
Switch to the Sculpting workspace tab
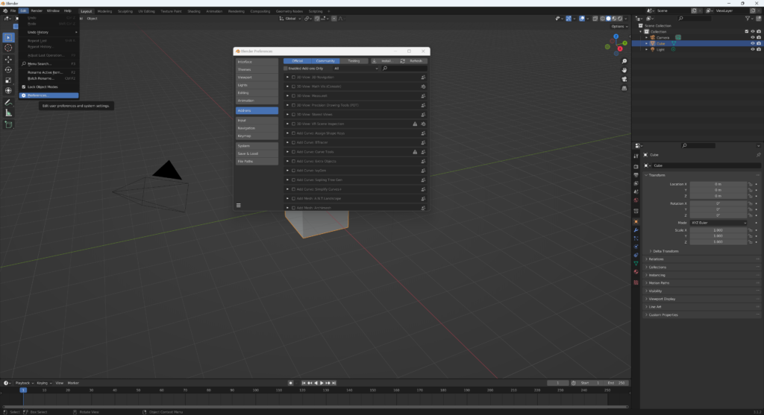125,11
